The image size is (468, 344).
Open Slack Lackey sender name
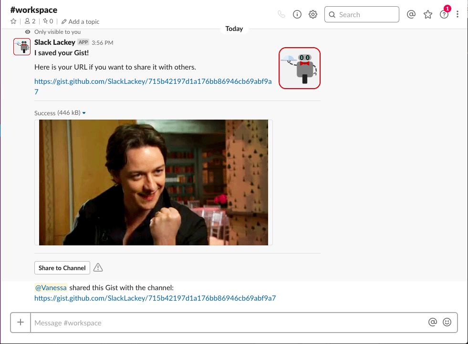(x=54, y=42)
